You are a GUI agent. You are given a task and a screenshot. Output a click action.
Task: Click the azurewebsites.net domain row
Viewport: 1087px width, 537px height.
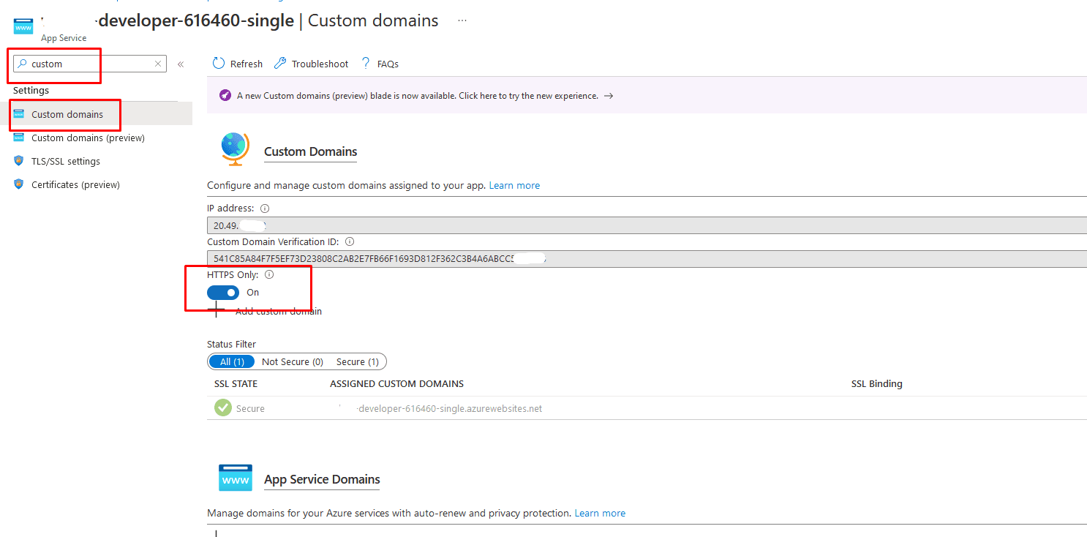(x=647, y=408)
